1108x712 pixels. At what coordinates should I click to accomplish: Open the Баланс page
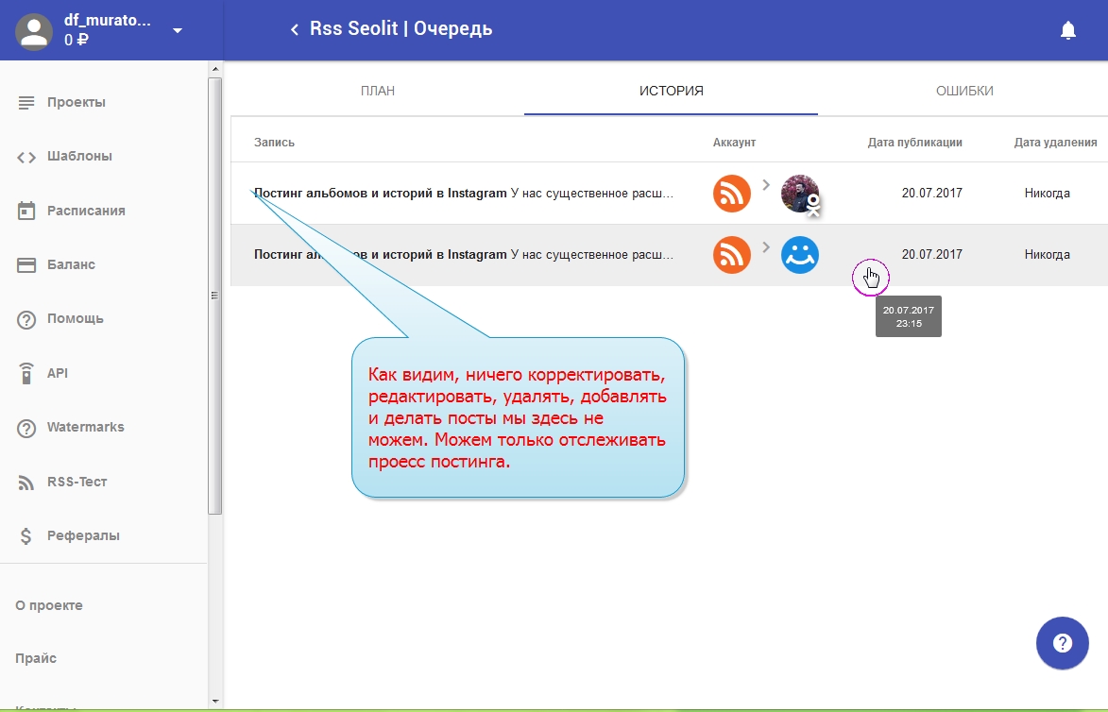[x=71, y=264]
